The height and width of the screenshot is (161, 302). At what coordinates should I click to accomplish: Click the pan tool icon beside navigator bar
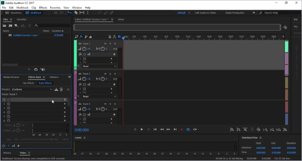pos(285,27)
